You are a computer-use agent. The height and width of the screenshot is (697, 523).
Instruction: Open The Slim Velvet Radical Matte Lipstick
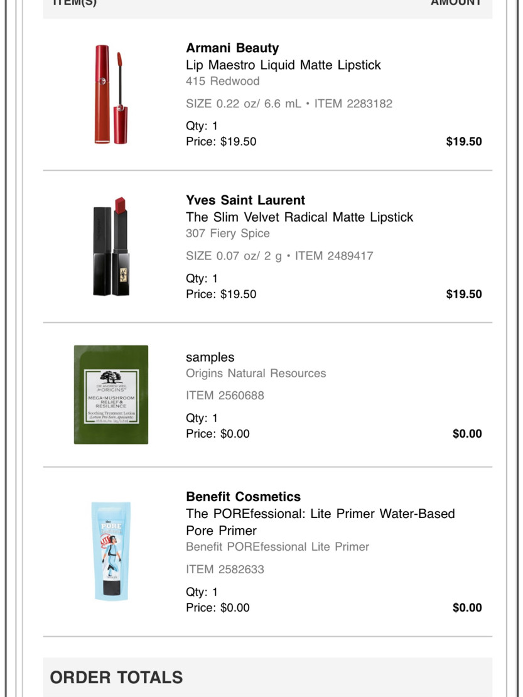tap(299, 217)
